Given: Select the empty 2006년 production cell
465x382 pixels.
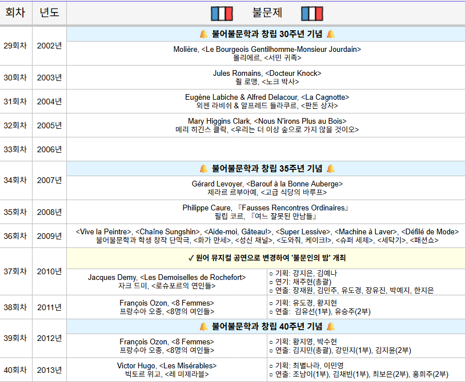Looking at the screenshot, I should (267, 149).
